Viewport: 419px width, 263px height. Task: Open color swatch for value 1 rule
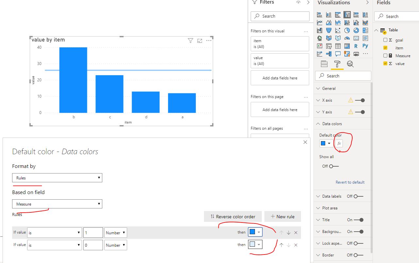click(x=255, y=232)
